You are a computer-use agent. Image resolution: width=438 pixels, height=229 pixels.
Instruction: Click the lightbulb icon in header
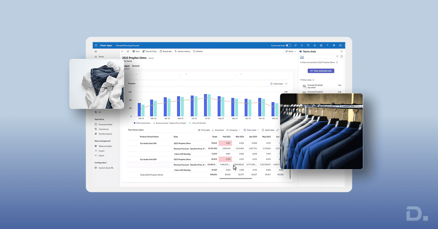(315, 46)
